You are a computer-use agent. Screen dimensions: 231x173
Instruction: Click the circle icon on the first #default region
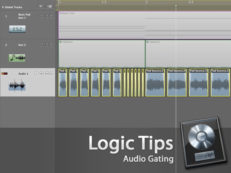click(60, 42)
